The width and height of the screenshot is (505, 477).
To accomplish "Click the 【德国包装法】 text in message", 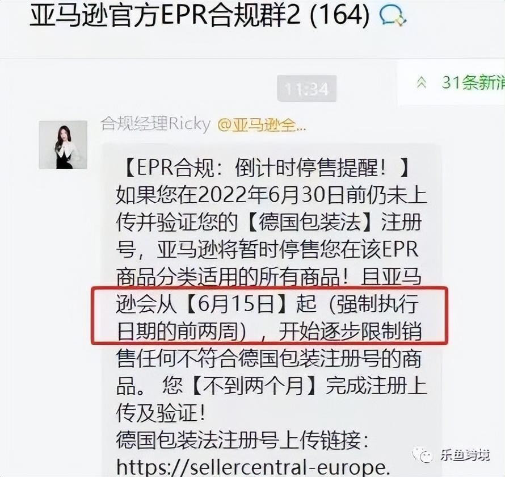I will tap(309, 223).
